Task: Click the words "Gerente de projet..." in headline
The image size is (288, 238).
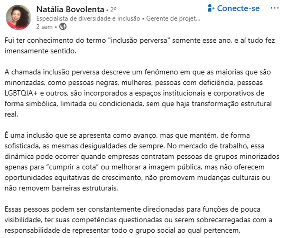Action: [x=173, y=19]
